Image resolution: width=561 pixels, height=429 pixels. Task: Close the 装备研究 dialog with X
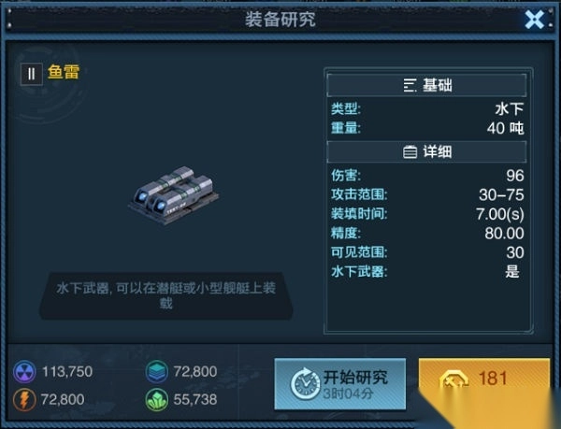click(x=534, y=20)
